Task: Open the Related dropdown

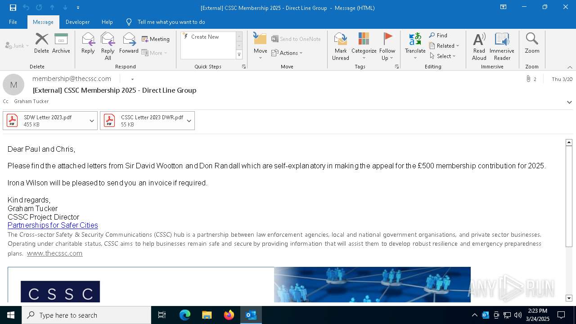Action: 444,46
